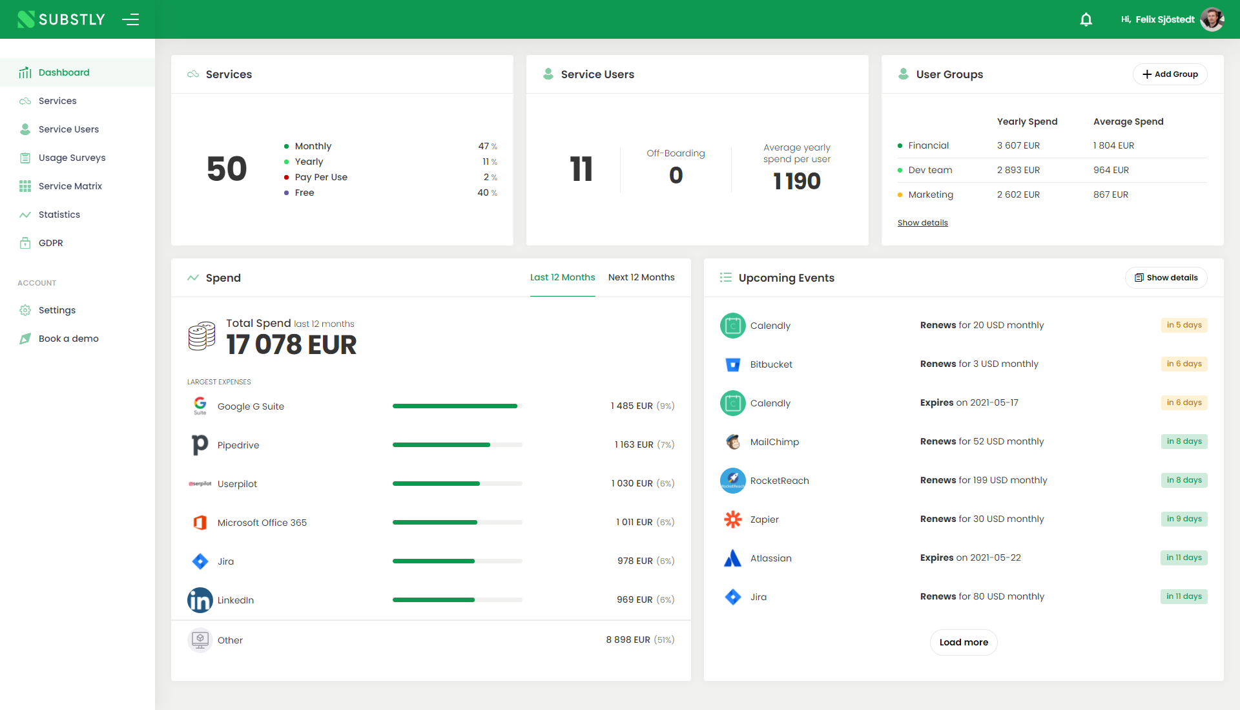Screen dimensions: 1240x710
Task: Click the Zapier icon
Action: [733, 519]
